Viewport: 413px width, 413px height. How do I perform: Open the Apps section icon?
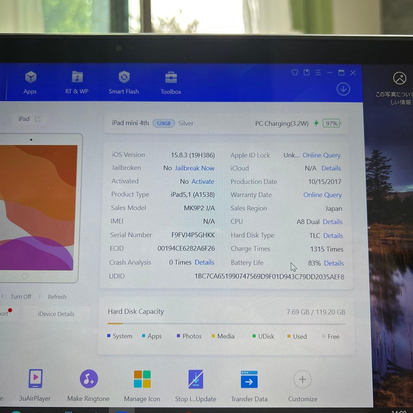(x=30, y=82)
